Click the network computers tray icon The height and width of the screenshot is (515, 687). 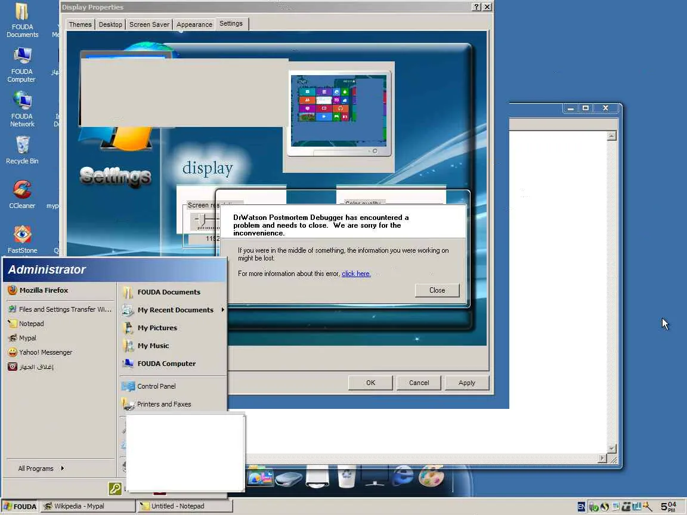(x=616, y=507)
